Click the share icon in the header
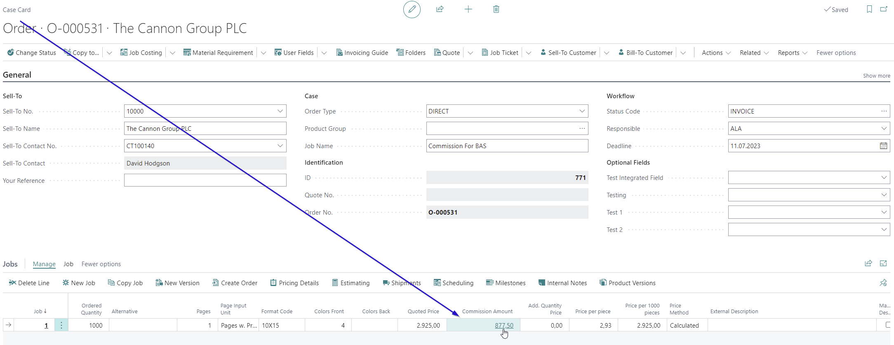Screen dimensions: 894x345 point(440,9)
